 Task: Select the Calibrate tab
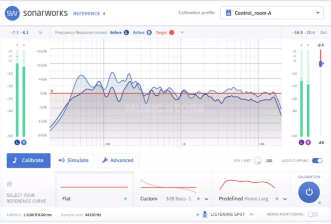click(29, 160)
